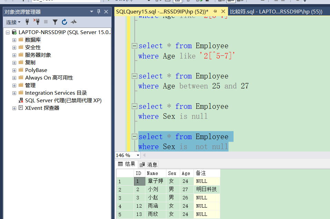Open Activity Monitor via the pulse icon
Image resolution: width=330 pixels, height=219 pixels.
click(x=74, y=22)
